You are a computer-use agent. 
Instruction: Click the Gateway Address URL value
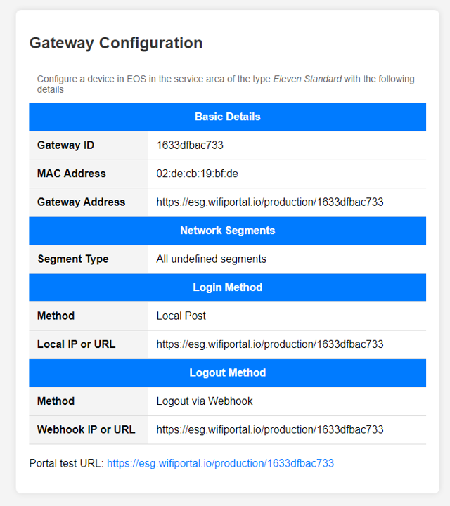[270, 202]
